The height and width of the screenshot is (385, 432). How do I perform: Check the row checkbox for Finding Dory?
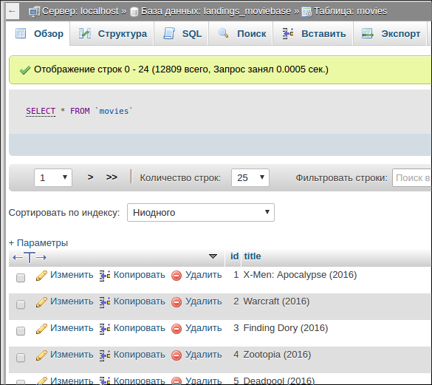coord(21,331)
